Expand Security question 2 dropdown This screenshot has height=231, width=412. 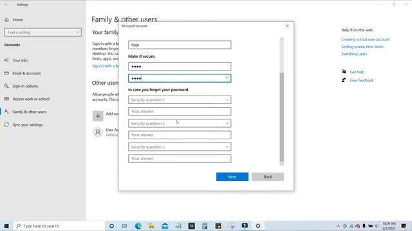click(x=180, y=123)
